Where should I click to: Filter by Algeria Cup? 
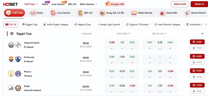tap(82, 24)
